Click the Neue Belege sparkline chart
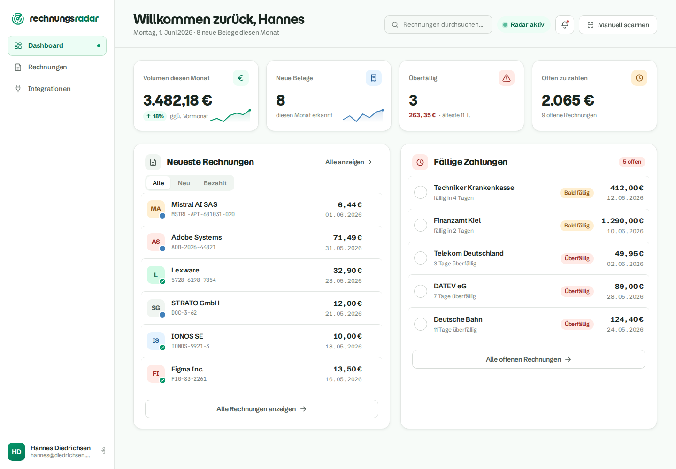 (x=363, y=115)
